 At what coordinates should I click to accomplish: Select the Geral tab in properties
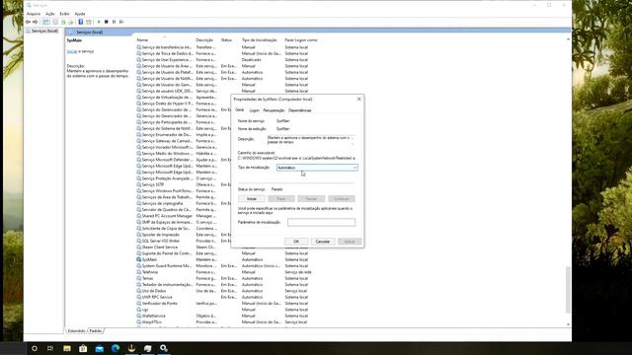(x=239, y=109)
